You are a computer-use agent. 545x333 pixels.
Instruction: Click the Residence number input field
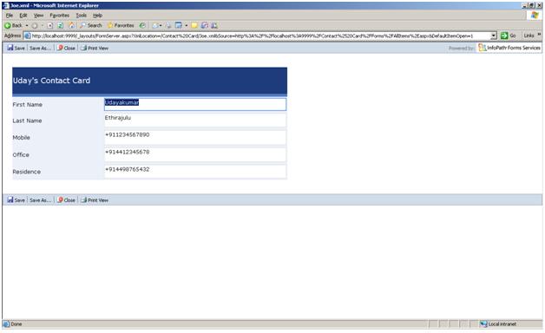195,172
